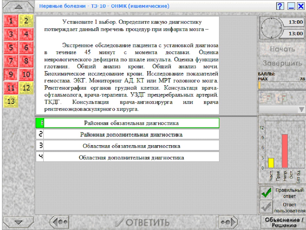Click the score progress bar under БАЛЛЫ
The height and width of the screenshot is (230, 306).
tap(282, 85)
